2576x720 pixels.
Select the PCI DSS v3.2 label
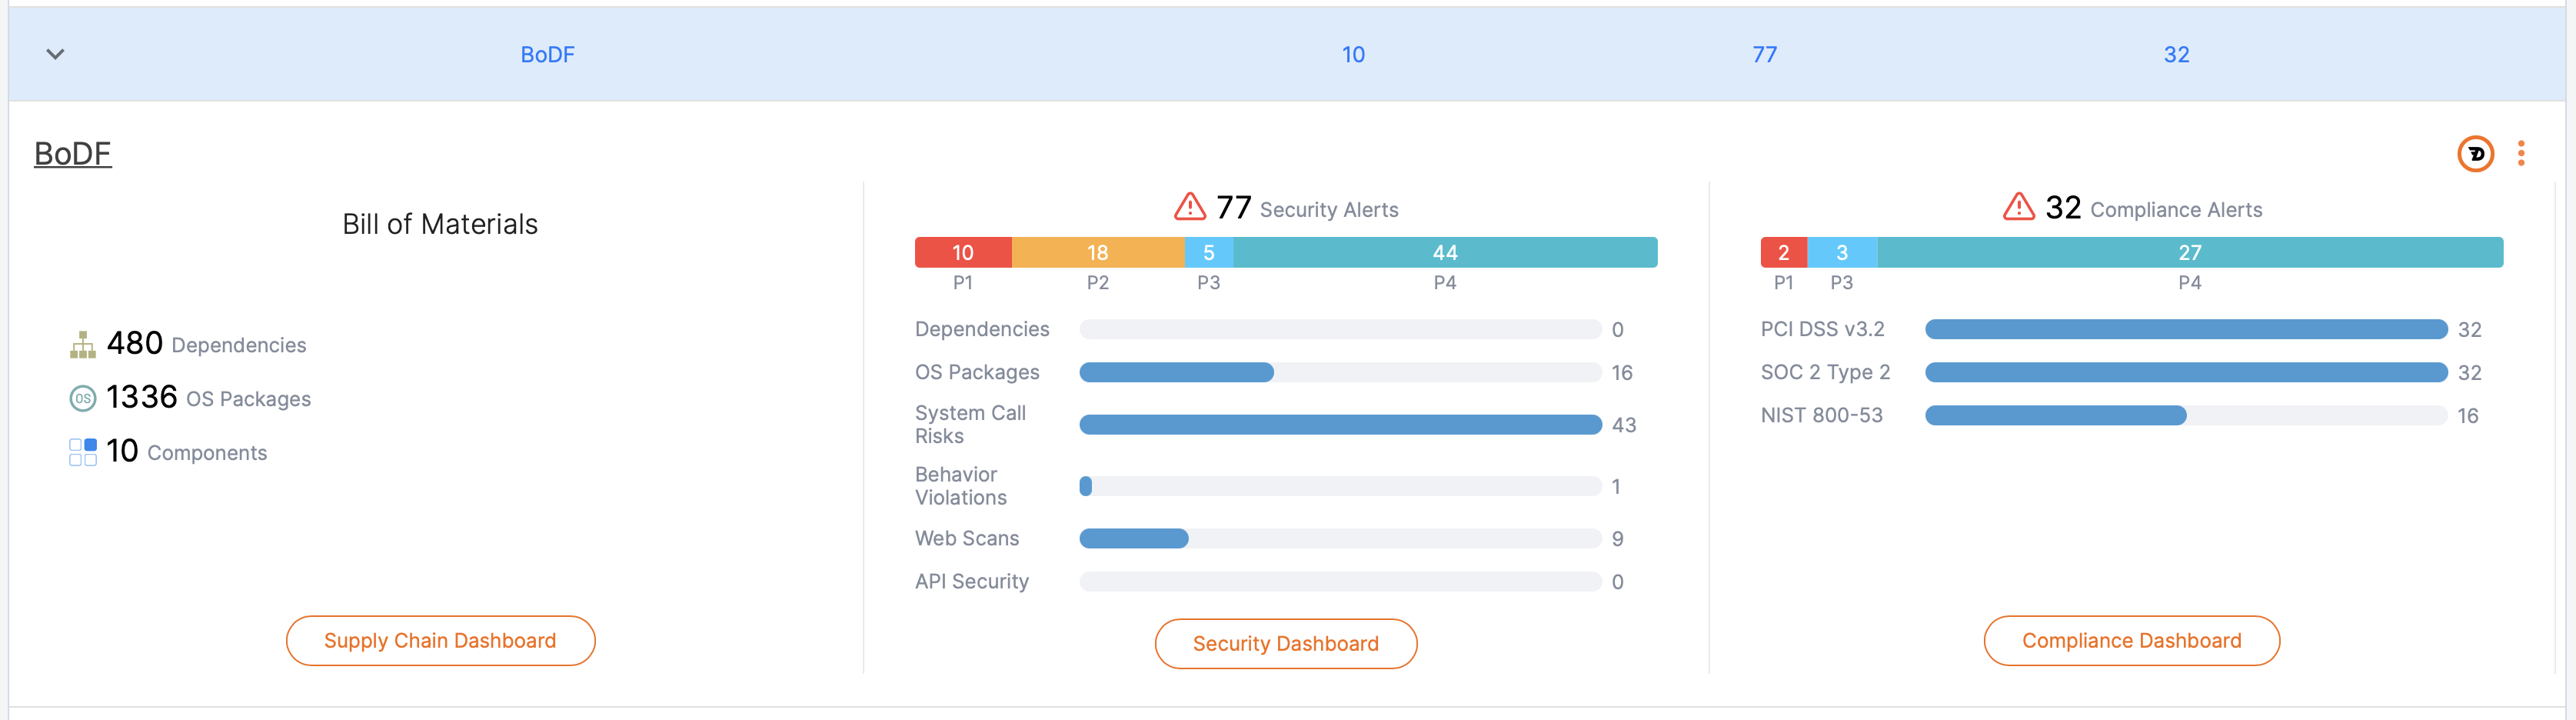pos(1822,329)
